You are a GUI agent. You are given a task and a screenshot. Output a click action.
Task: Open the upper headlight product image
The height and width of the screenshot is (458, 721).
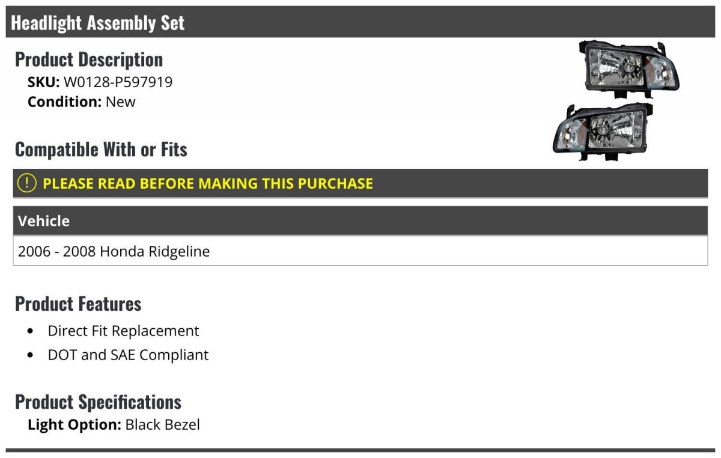tap(629, 69)
